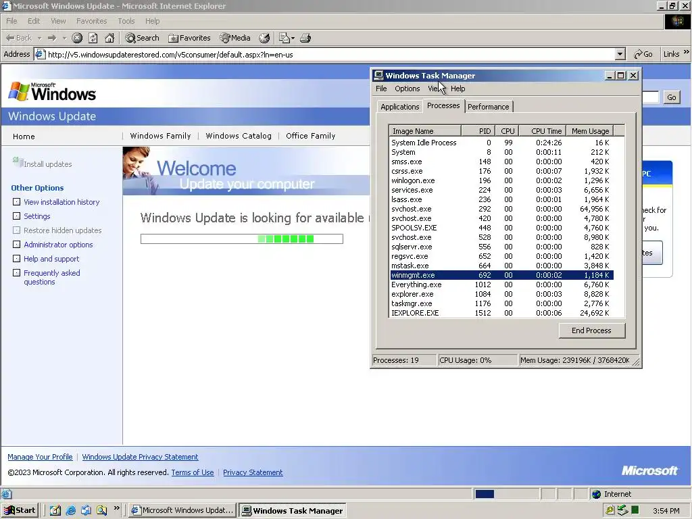Refresh the Windows Update page

tap(93, 38)
